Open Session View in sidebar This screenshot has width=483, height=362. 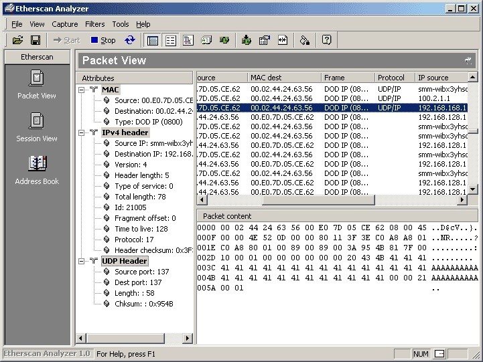pyautogui.click(x=37, y=127)
